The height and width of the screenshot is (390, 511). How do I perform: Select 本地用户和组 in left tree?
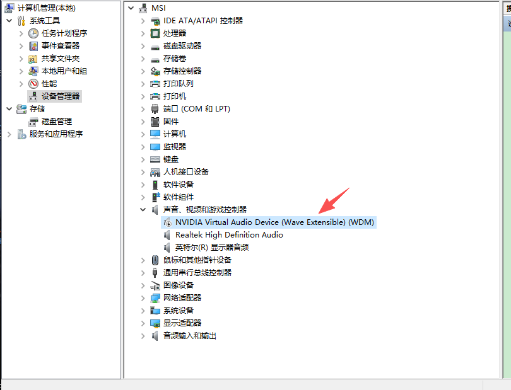(x=64, y=71)
